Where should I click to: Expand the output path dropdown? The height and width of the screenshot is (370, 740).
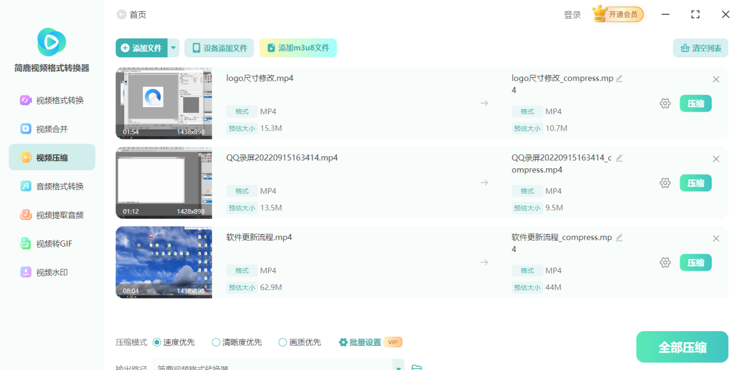(x=398, y=368)
